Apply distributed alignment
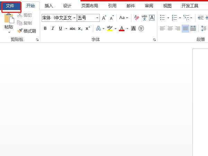The width and height of the screenshot is (208, 156). (x=193, y=28)
